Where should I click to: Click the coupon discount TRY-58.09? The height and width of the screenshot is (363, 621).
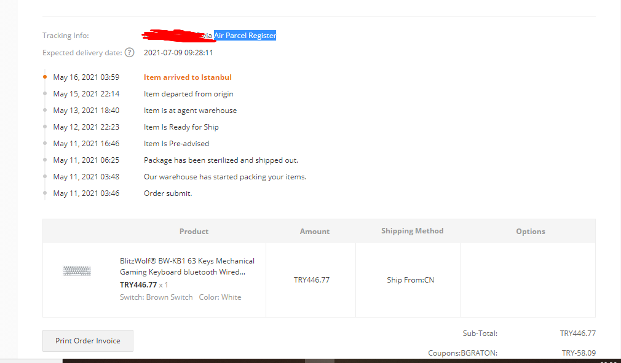point(579,353)
